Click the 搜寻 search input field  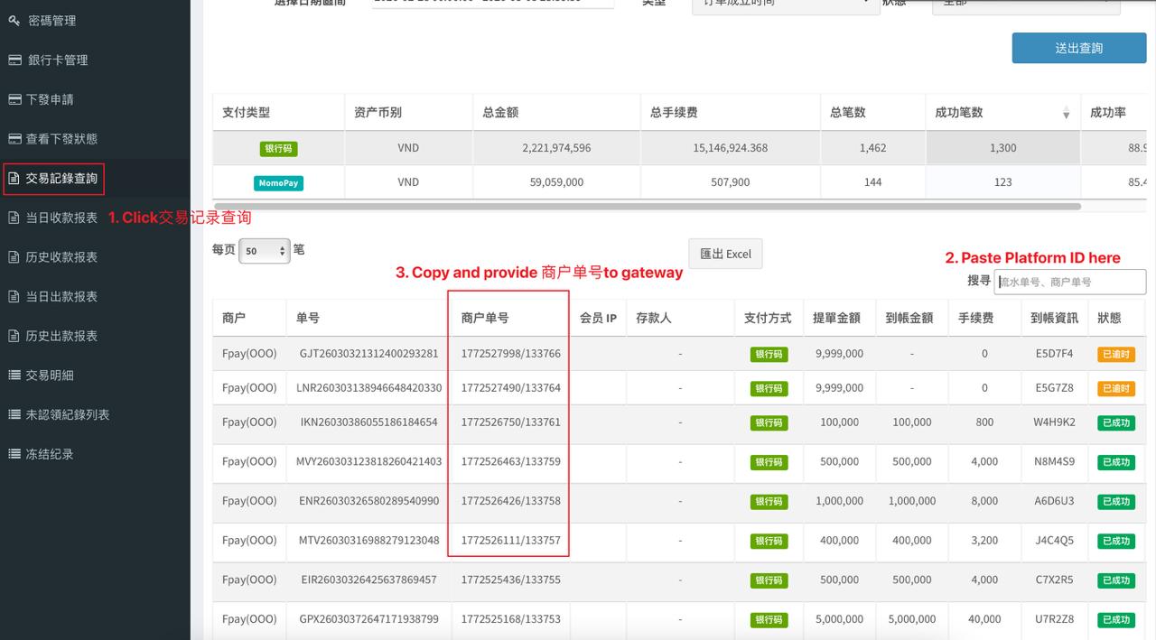coord(1069,282)
